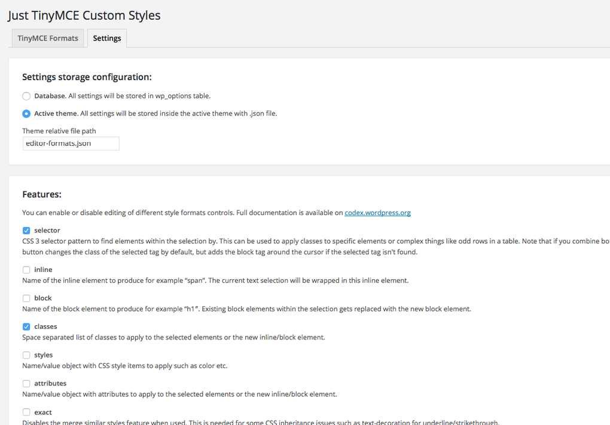This screenshot has width=610, height=425.
Task: Enable the exact feature checkbox
Action: 26,412
